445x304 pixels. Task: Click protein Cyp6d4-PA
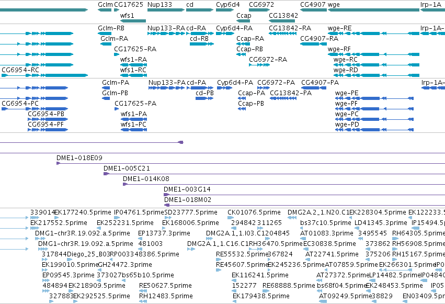(x=235, y=83)
